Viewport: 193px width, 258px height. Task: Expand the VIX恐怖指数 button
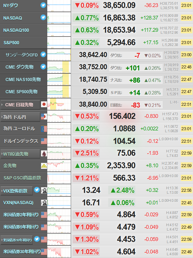click(17, 191)
